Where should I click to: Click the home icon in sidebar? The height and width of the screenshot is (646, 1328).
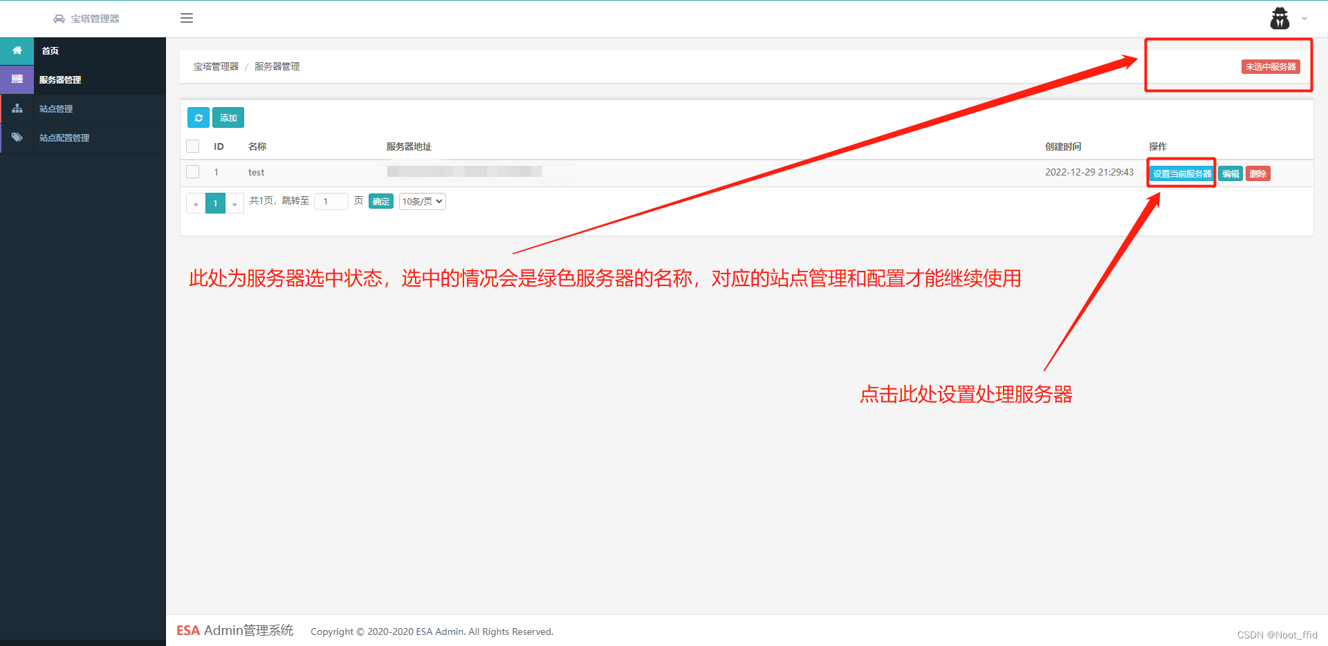click(17, 50)
